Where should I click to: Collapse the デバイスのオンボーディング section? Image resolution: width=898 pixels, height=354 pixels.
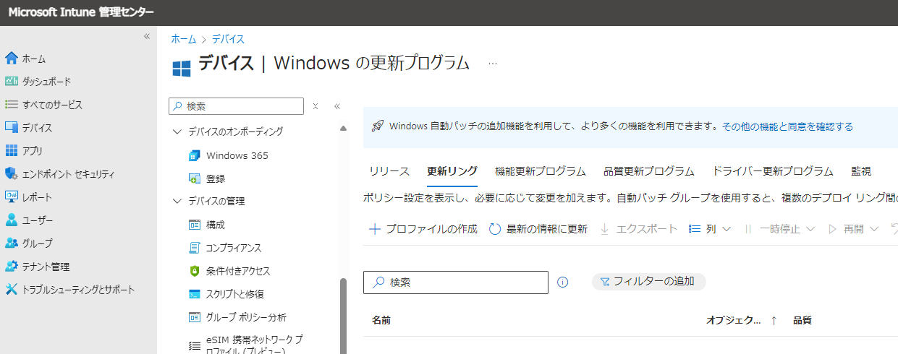(x=177, y=131)
